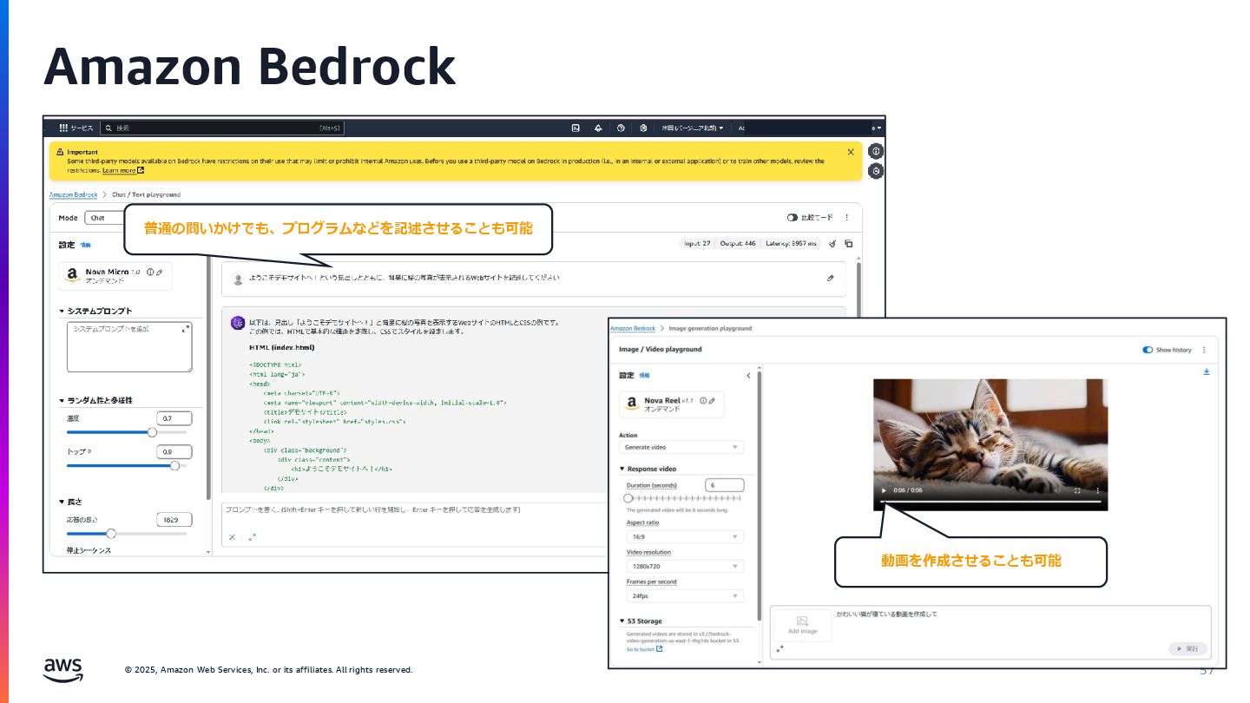The width and height of the screenshot is (1250, 703).
Task: Click the temperature value field 0.7
Action: 174,418
